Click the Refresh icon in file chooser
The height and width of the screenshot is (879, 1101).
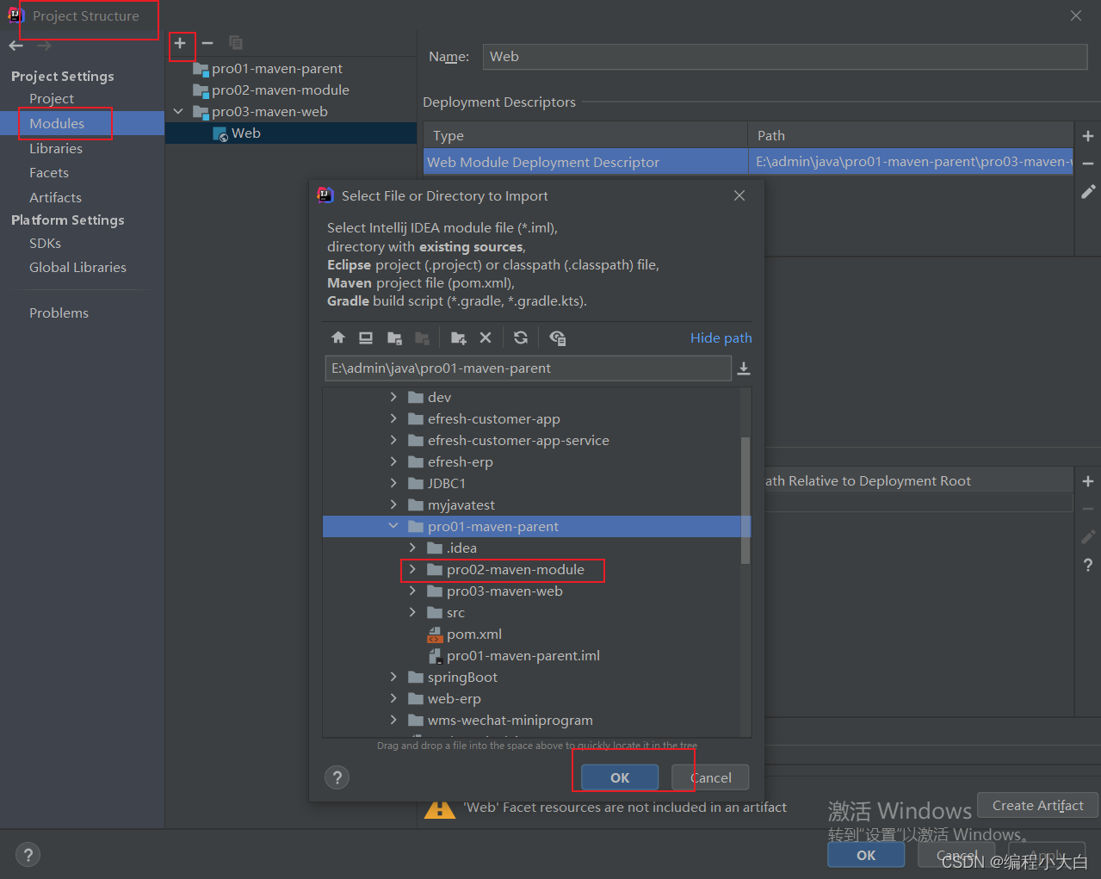click(521, 337)
